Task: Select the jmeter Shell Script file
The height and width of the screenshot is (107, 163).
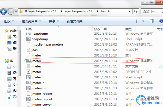Action: [x=34, y=77]
